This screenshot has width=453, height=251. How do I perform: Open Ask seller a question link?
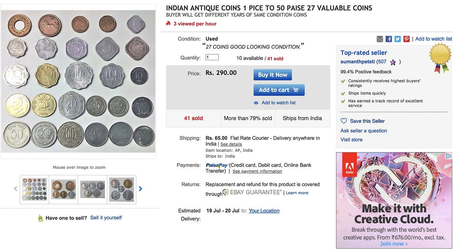point(363,131)
